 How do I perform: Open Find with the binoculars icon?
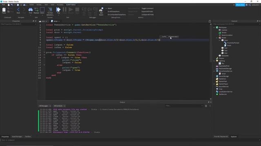31,10
